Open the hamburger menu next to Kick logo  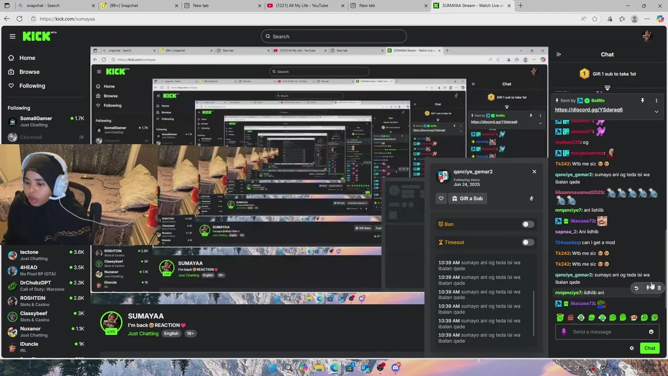click(13, 36)
